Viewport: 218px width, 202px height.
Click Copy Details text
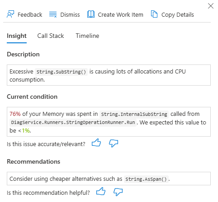click(x=178, y=15)
